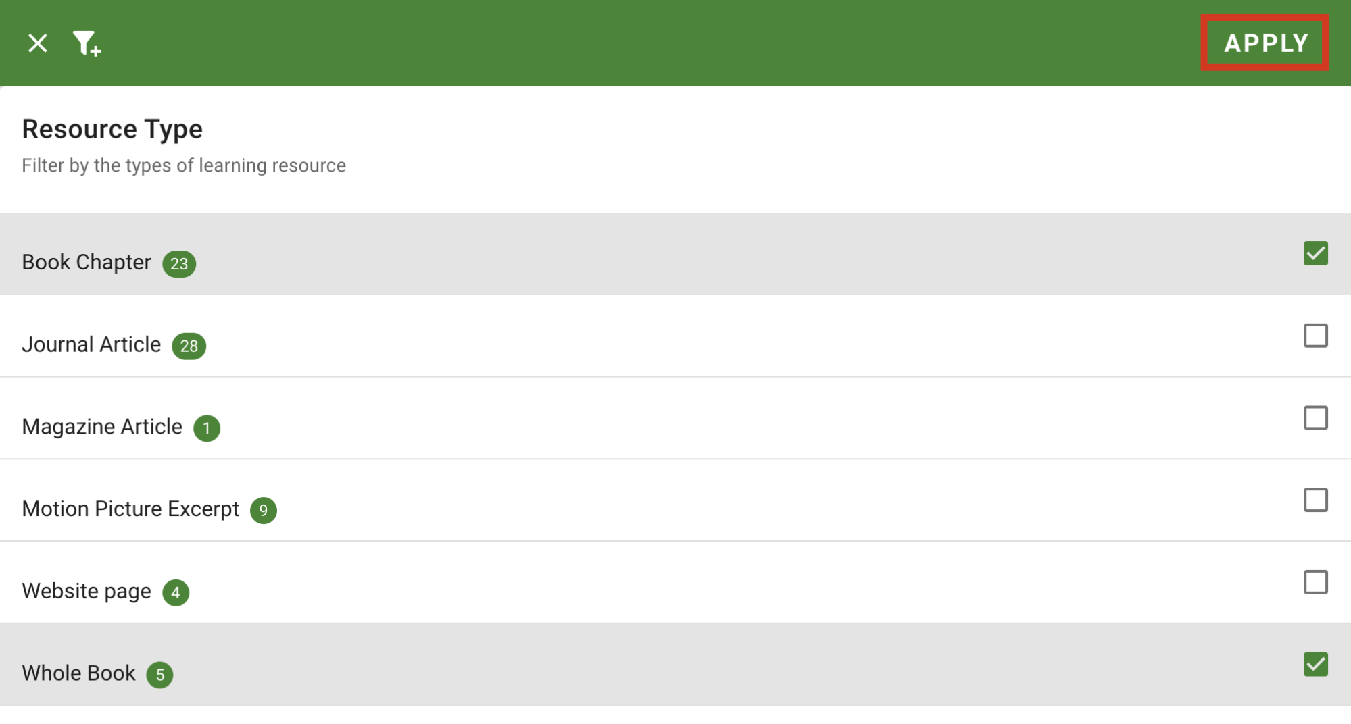Uncheck the Book Chapter checkbox
The width and height of the screenshot is (1351, 724).
[1315, 254]
